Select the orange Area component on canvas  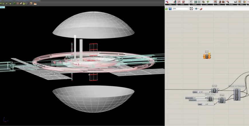tap(207, 56)
